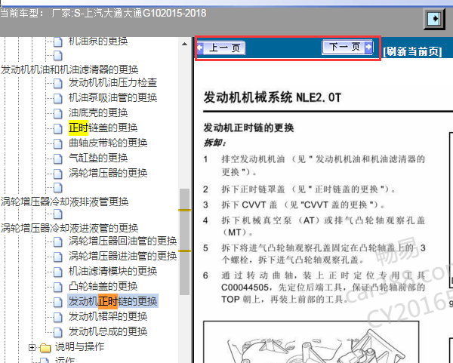Viewport: 453px width, 363px height.
Task: Click page icon beside 正时链盖的更换
Action: tap(58, 128)
